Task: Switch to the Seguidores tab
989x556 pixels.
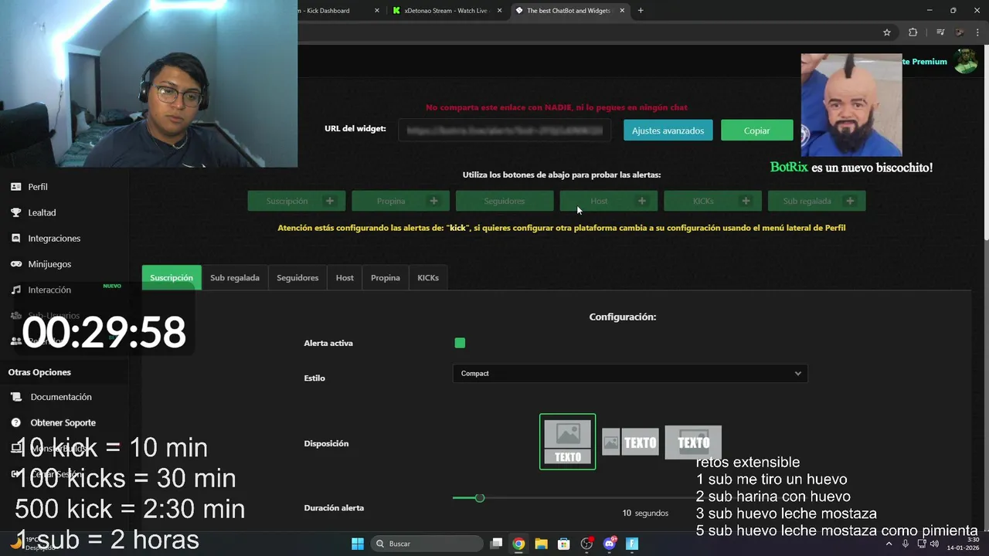Action: (x=297, y=278)
